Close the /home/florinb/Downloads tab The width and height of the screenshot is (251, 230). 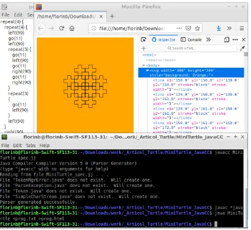coord(101,17)
